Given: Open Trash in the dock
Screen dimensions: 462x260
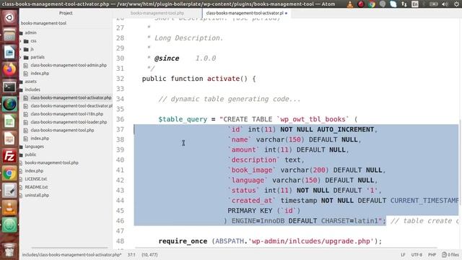Looking at the screenshot, I should (x=9, y=250).
